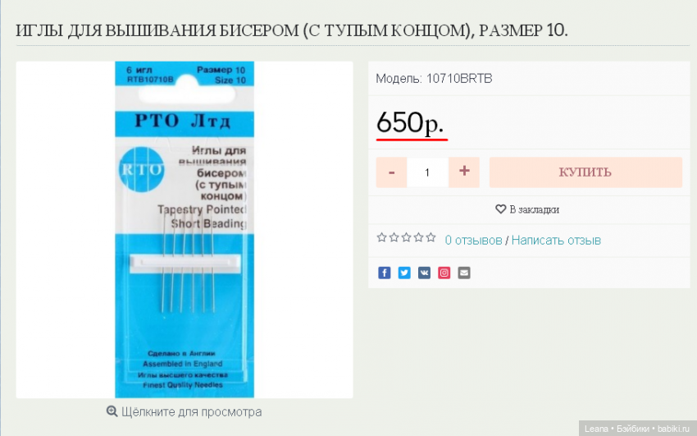The width and height of the screenshot is (697, 436).
Task: Decrease quantity with the minus button
Action: point(391,172)
